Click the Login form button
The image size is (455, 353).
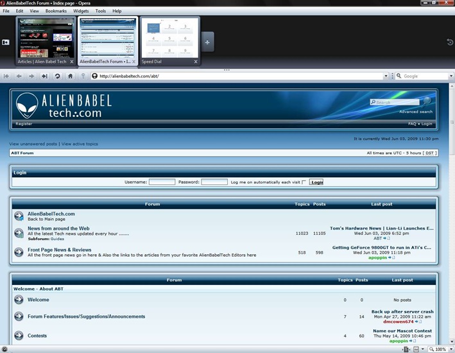point(316,182)
